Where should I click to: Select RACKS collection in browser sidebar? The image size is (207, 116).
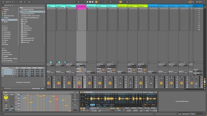tap(6, 22)
